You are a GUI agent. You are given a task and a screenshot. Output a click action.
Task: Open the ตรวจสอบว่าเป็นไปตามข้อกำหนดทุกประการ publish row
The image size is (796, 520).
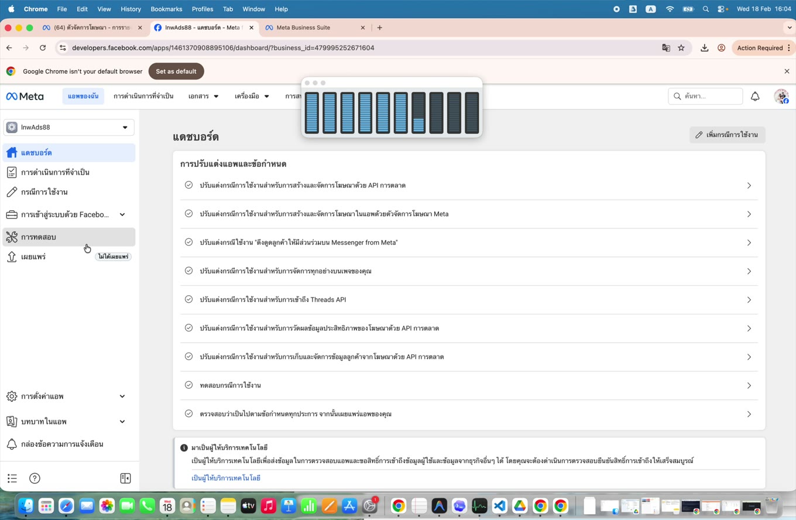(x=469, y=414)
